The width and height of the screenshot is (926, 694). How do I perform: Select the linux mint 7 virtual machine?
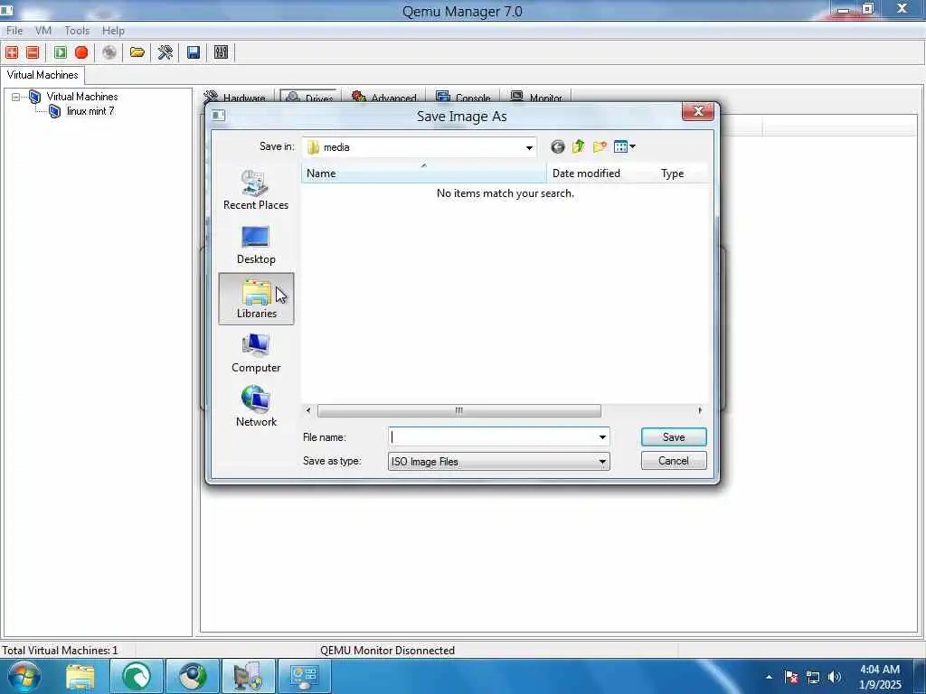[x=90, y=111]
